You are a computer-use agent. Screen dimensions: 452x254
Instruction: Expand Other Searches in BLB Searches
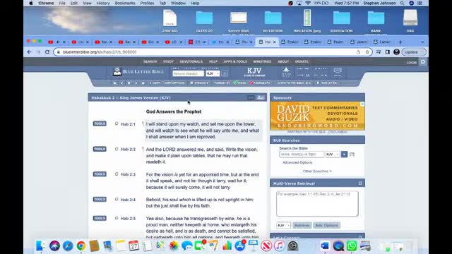pos(317,171)
